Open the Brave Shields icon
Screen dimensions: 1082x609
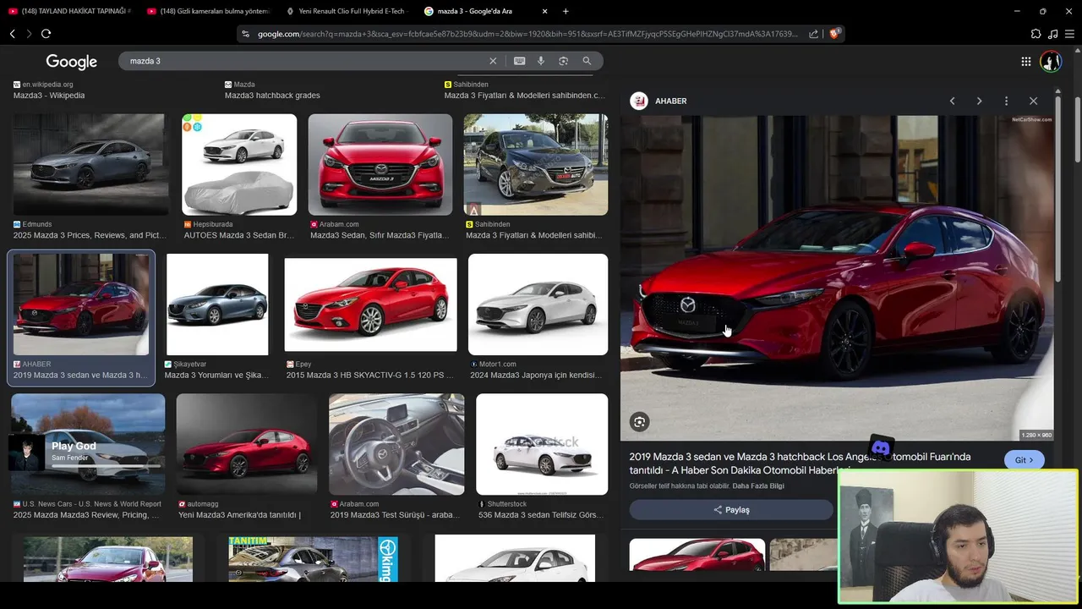click(834, 34)
